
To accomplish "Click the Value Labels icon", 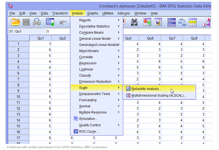I will (206, 22).
